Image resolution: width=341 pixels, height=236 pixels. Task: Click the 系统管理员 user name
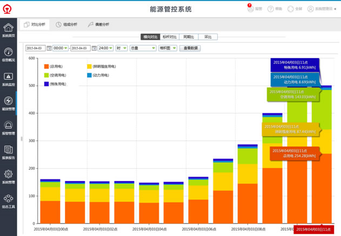[x=324, y=9]
